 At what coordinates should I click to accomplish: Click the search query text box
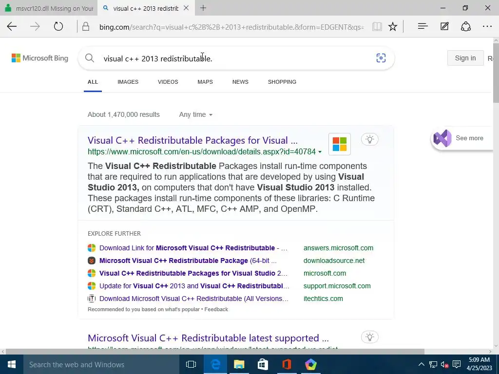pos(235,58)
